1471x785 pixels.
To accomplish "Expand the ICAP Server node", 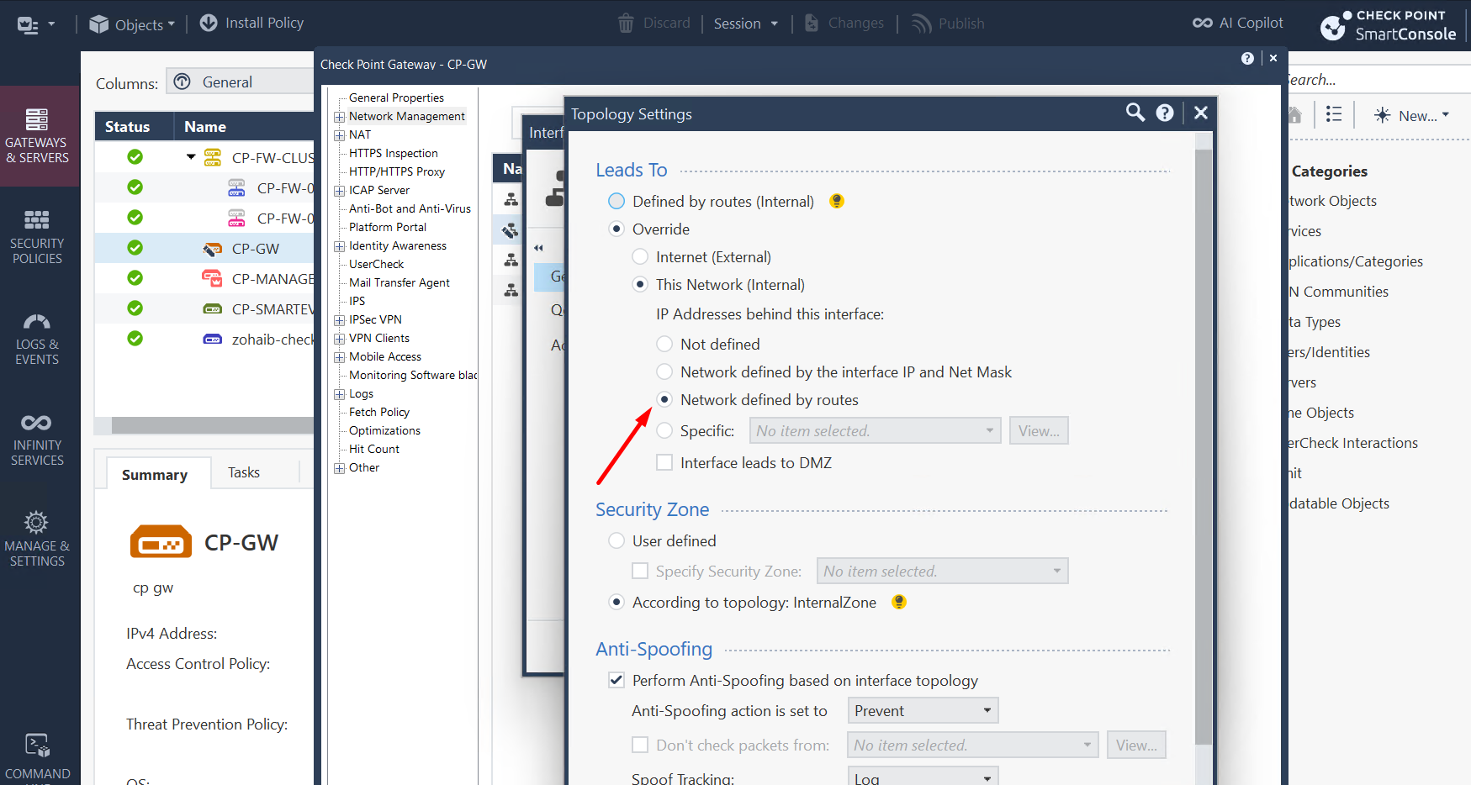I will click(340, 191).
